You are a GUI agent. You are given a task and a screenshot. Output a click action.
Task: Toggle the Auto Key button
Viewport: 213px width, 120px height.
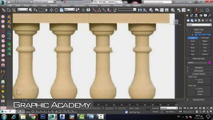(155, 108)
